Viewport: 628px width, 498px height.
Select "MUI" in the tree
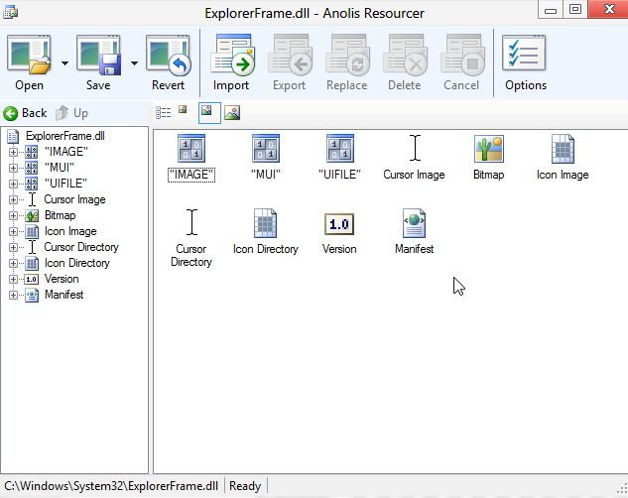tap(60, 168)
